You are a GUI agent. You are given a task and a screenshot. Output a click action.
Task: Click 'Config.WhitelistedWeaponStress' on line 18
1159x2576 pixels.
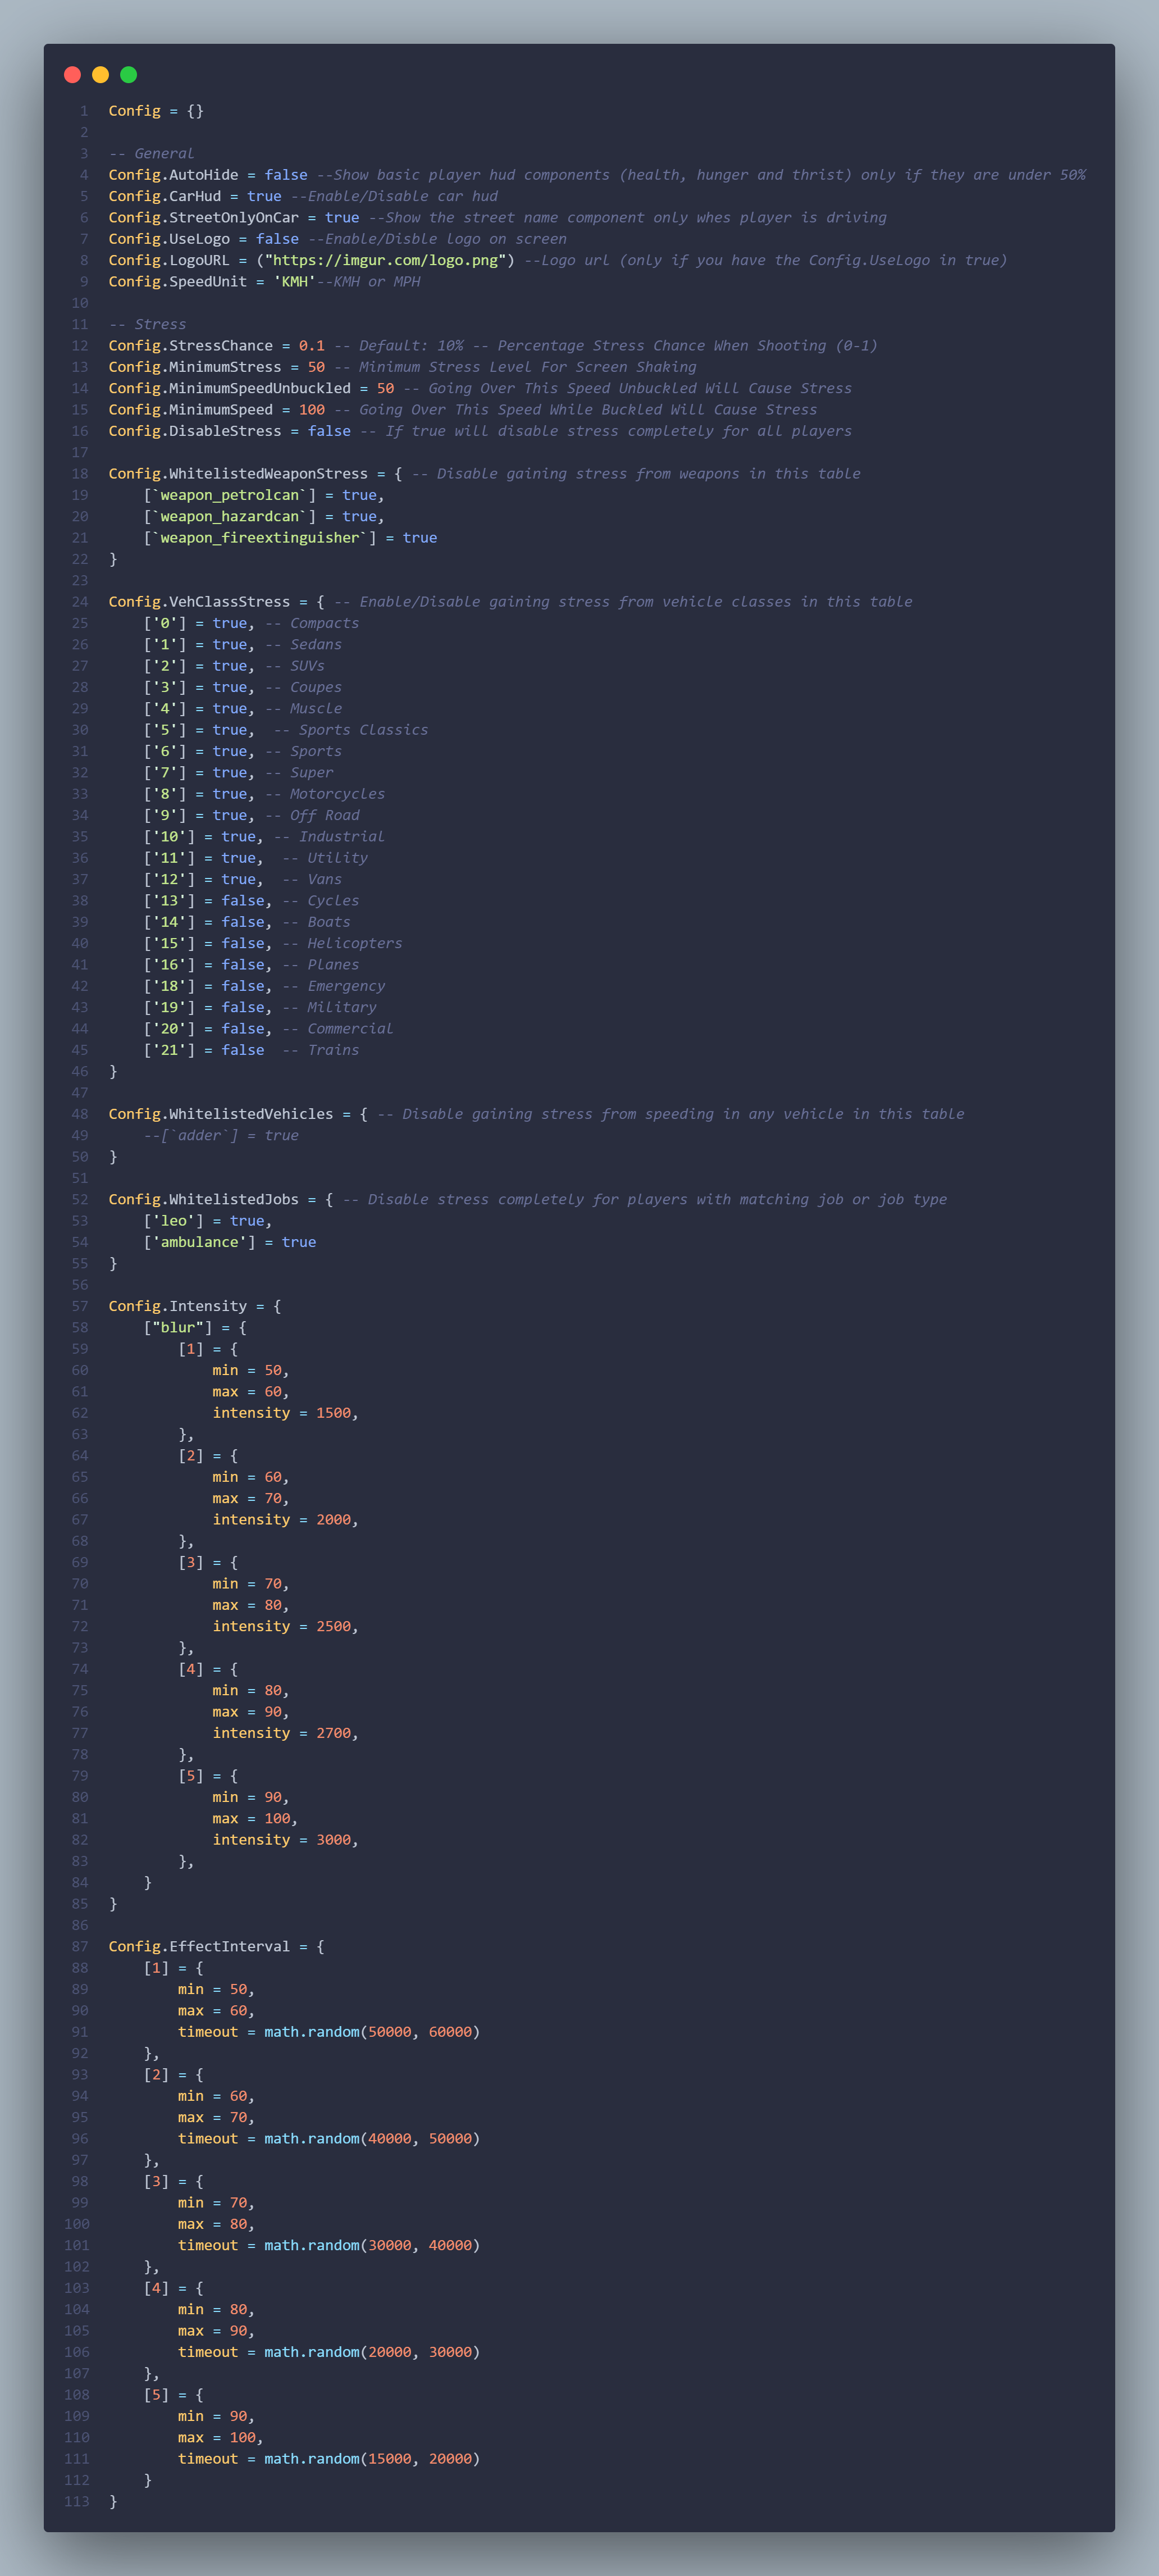[238, 474]
